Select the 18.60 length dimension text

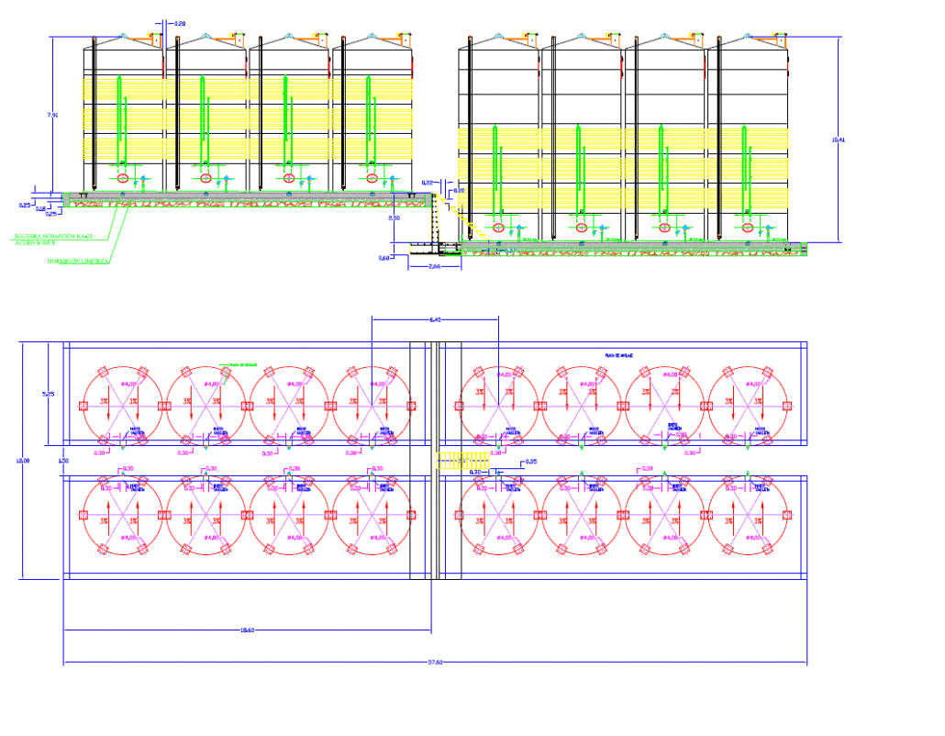247,630
